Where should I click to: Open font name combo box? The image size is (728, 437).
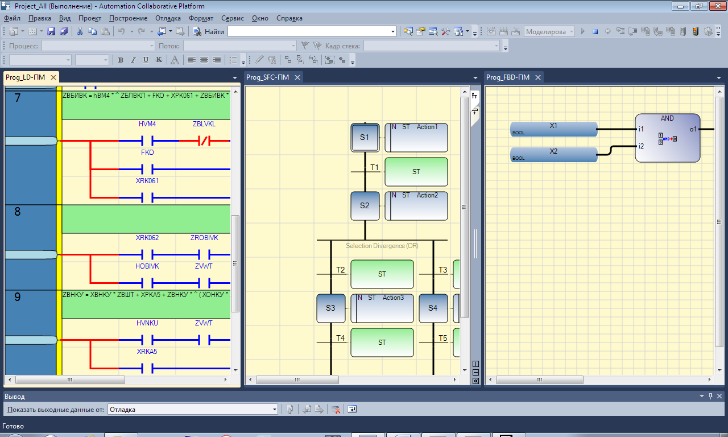40,60
